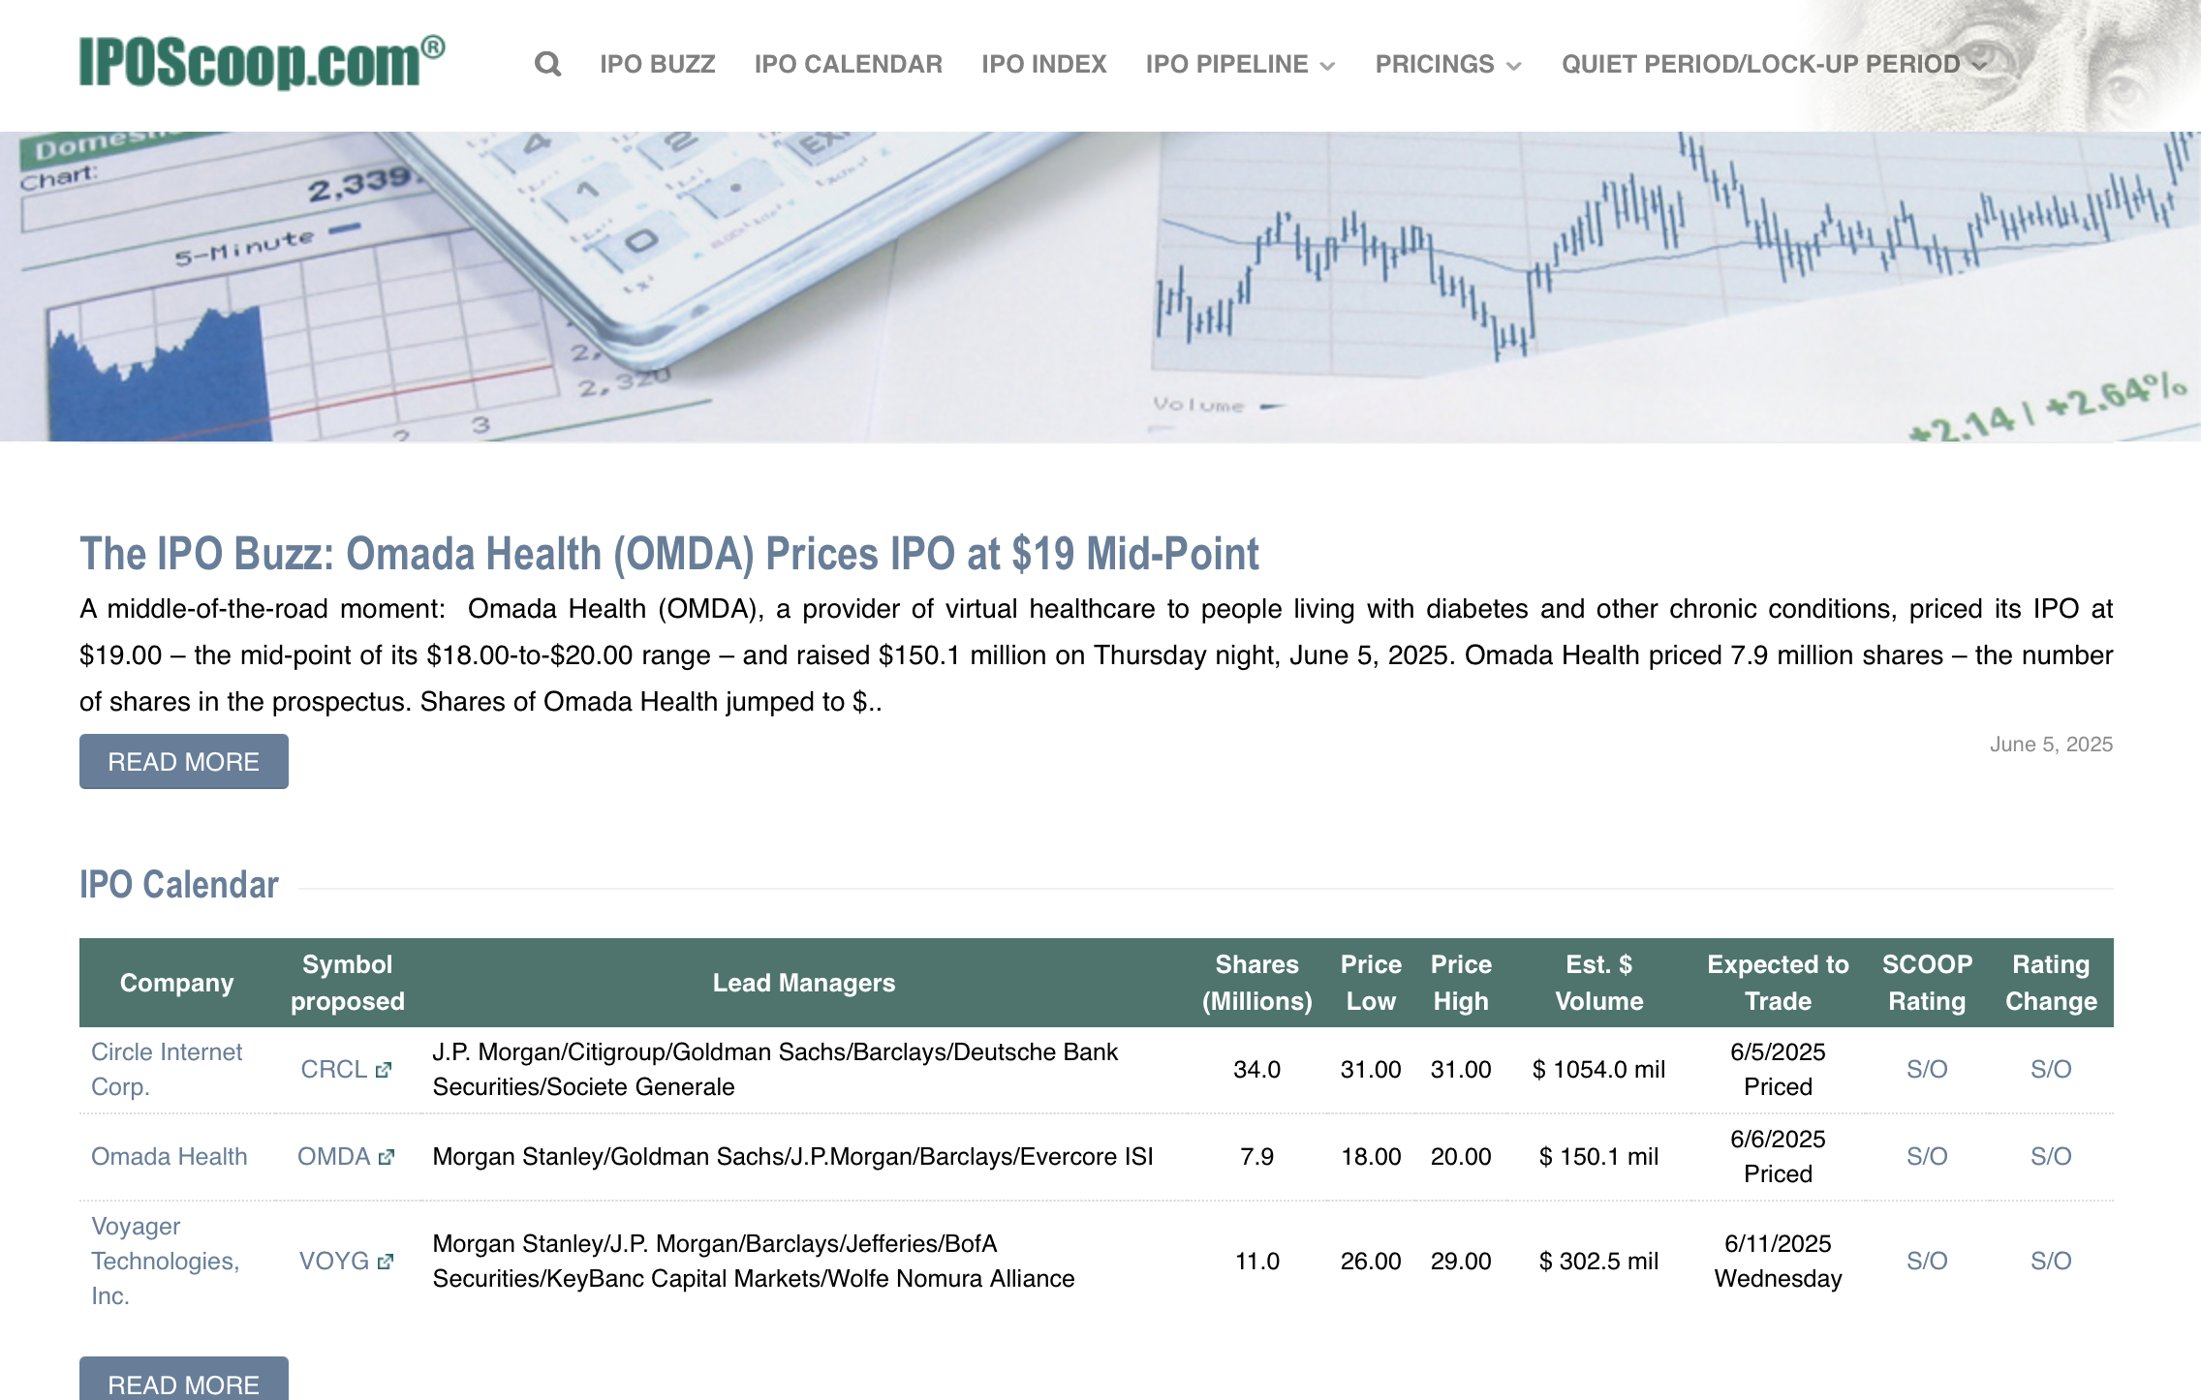
Task: Click the 11.0 shares cell
Action: tap(1257, 1262)
